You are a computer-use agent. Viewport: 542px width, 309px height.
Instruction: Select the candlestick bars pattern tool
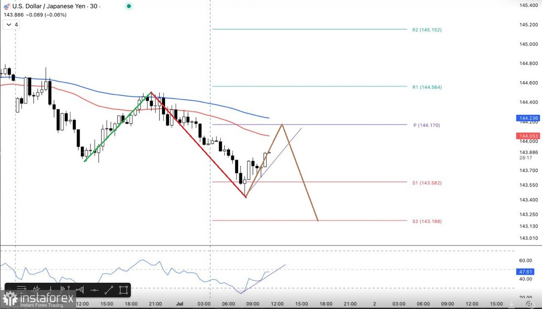click(x=36, y=290)
